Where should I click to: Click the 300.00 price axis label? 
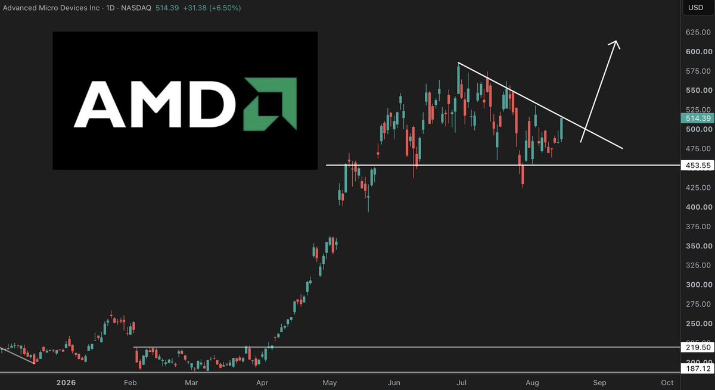[x=699, y=285]
